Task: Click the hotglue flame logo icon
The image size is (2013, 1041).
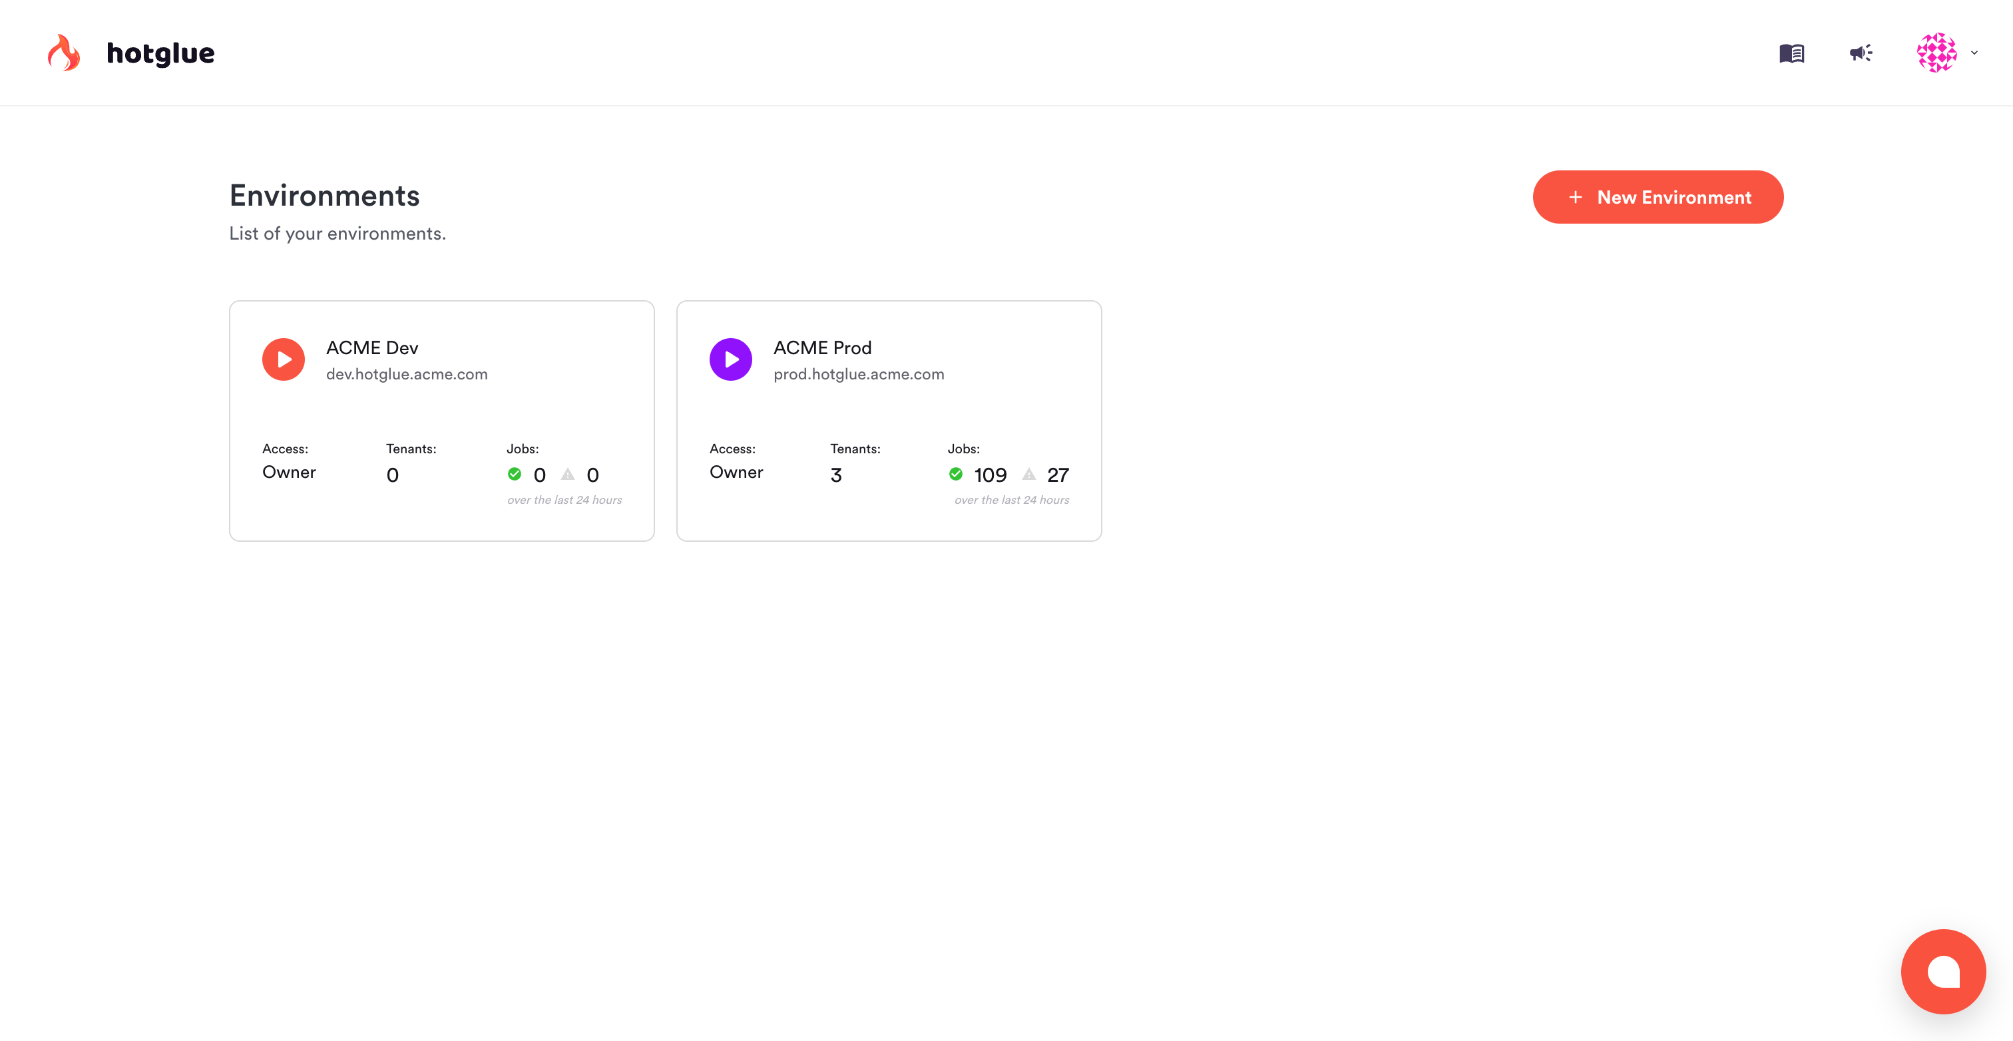Action: tap(64, 53)
